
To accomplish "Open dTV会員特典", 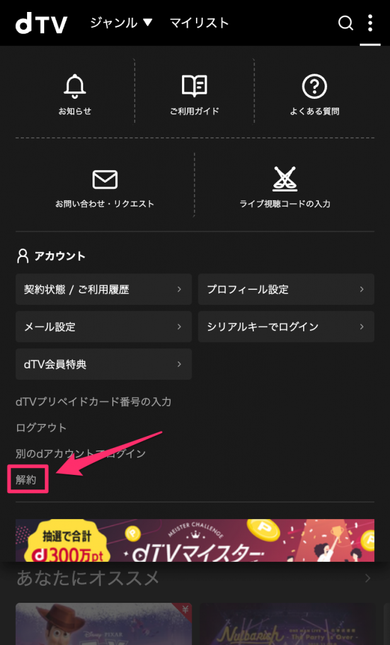I will [104, 364].
